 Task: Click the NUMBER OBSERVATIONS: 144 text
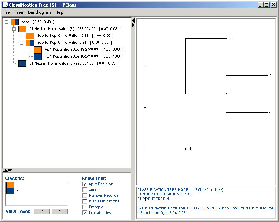[x=164, y=194]
